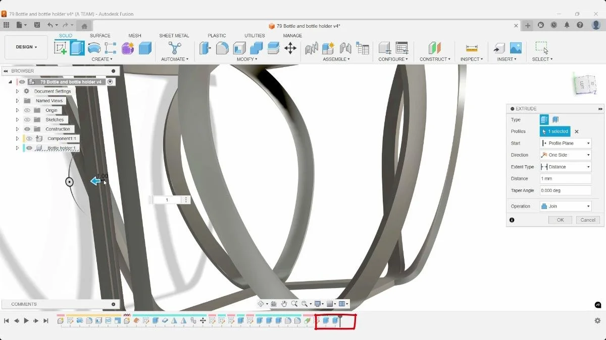The height and width of the screenshot is (340, 606).
Task: Open the notifications bell
Action: coord(567,25)
